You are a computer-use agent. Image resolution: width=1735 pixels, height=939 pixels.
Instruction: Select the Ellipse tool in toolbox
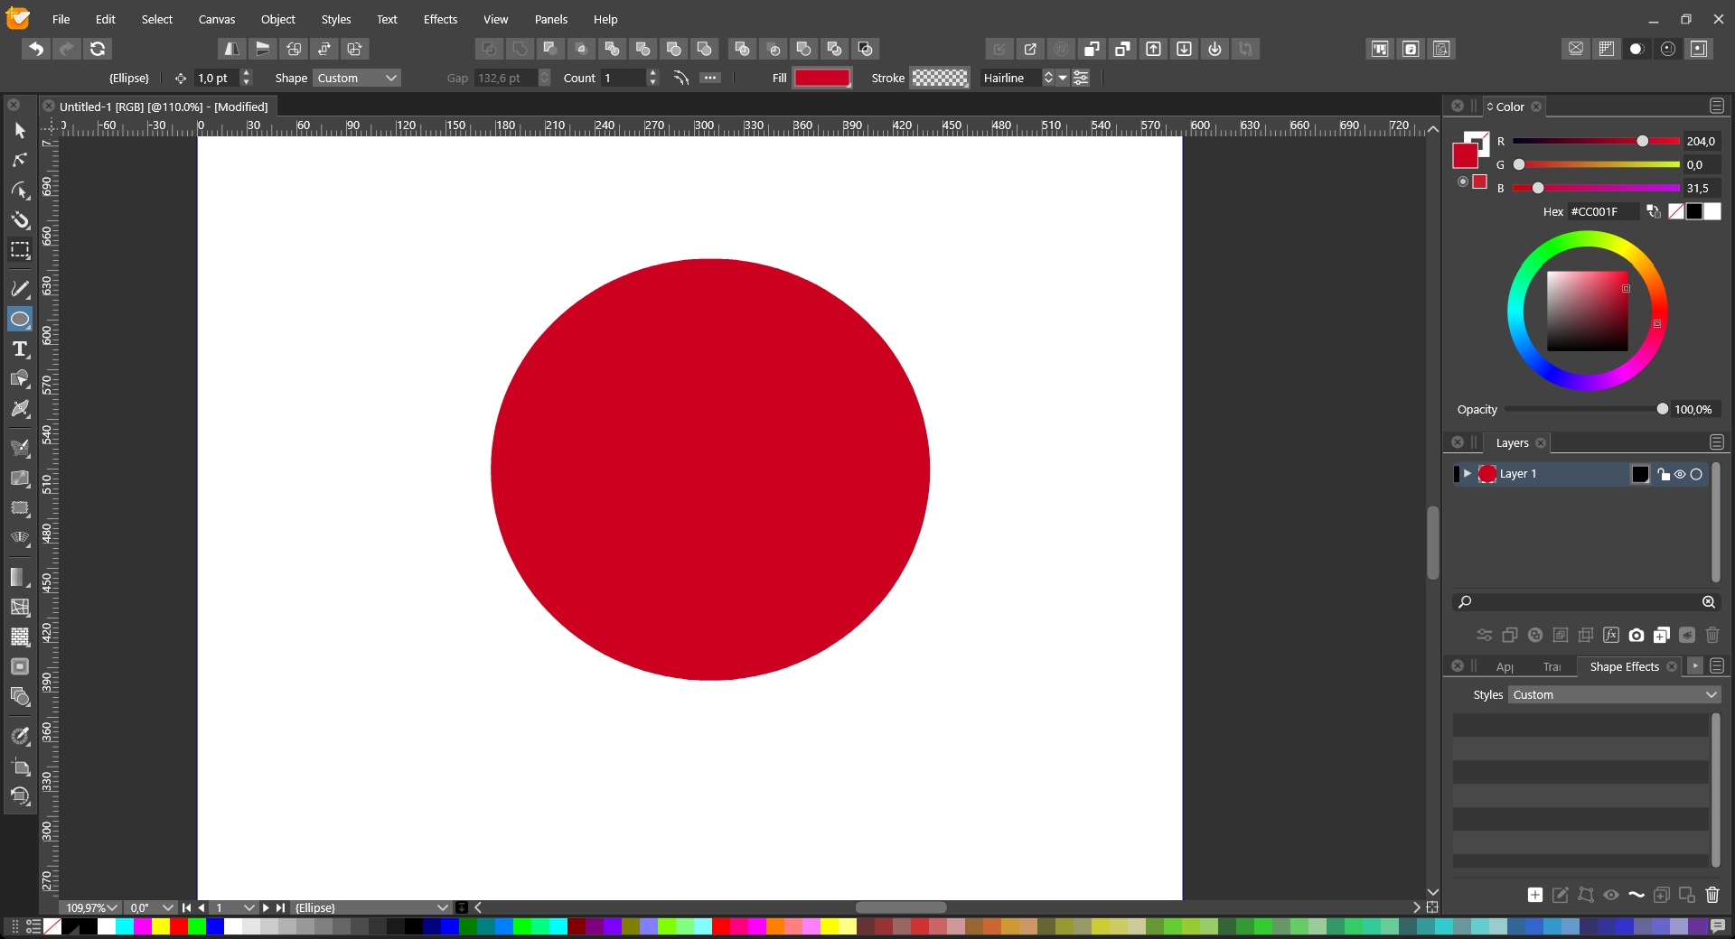pos(20,320)
